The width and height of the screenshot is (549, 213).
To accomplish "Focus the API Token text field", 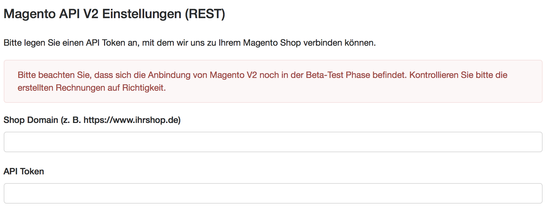I will pyautogui.click(x=273, y=193).
